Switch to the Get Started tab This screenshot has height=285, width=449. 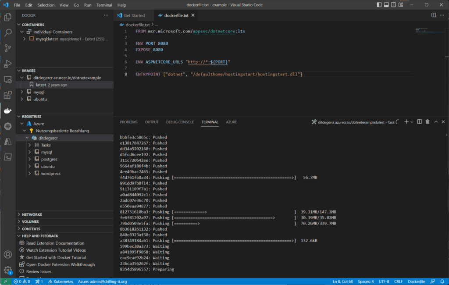(134, 15)
